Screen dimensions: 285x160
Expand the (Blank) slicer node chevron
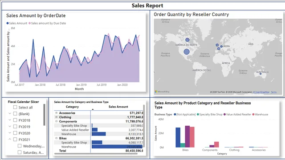(x=10, y=114)
